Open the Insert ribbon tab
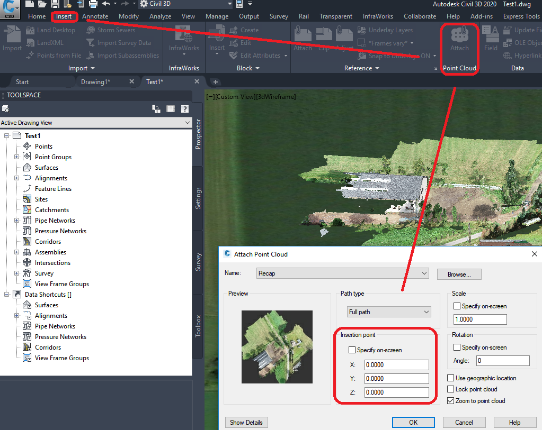Image resolution: width=542 pixels, height=430 pixels. (x=64, y=16)
